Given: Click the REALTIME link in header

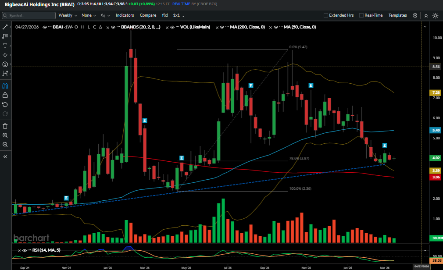Looking at the screenshot, I should pyautogui.click(x=181, y=4).
